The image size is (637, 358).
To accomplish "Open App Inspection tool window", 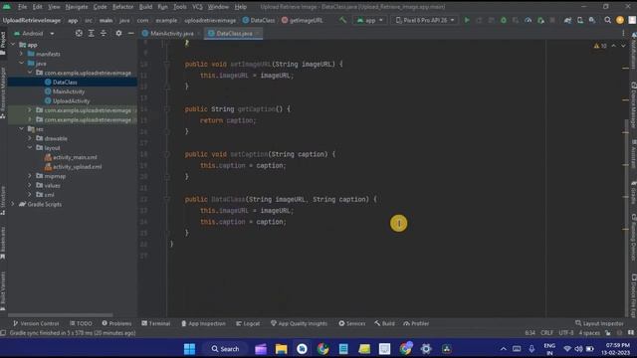I will tap(203, 323).
